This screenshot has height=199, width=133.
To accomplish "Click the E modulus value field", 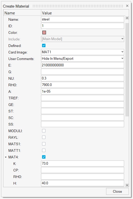I will tap(83, 65).
